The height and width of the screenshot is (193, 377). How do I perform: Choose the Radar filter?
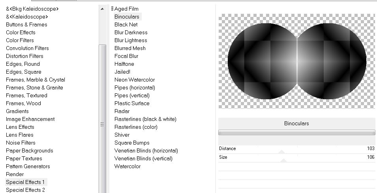(122, 111)
